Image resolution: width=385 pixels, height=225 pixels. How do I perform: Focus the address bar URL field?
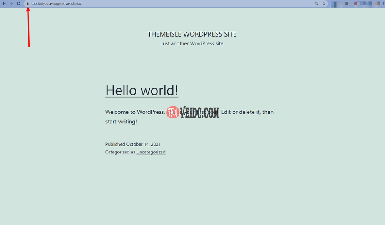(x=176, y=4)
